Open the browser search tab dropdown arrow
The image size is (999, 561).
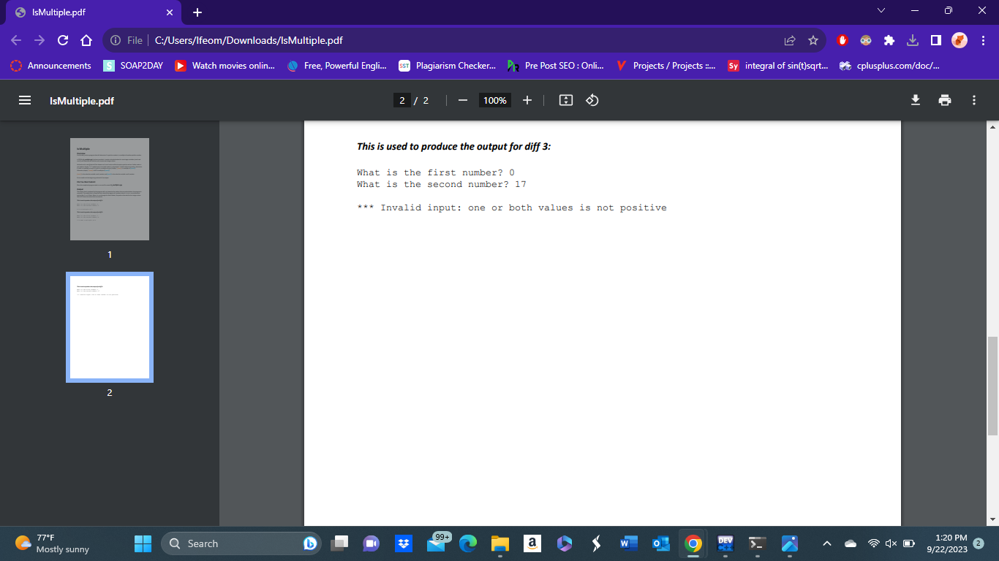[880, 11]
